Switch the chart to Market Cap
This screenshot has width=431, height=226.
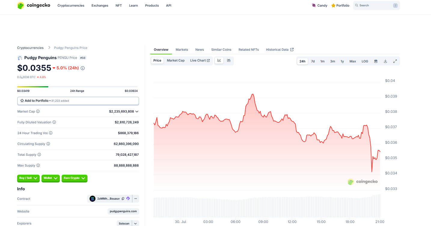176,61
